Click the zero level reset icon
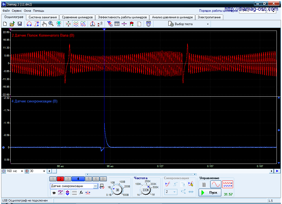The height and width of the screenshot is (204, 282). 100,24
